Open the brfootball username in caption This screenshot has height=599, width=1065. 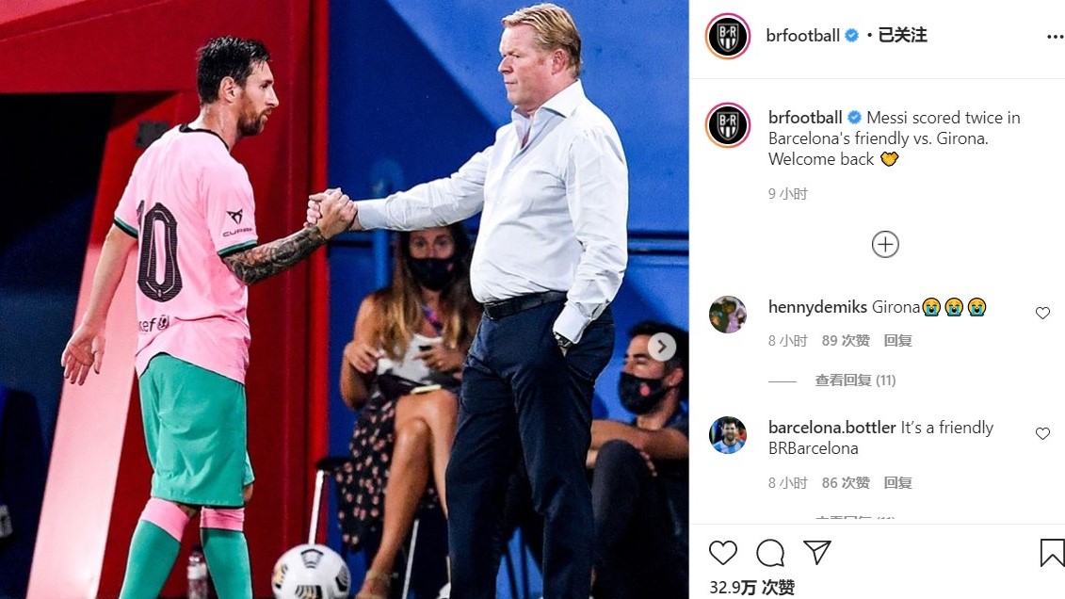(805, 118)
